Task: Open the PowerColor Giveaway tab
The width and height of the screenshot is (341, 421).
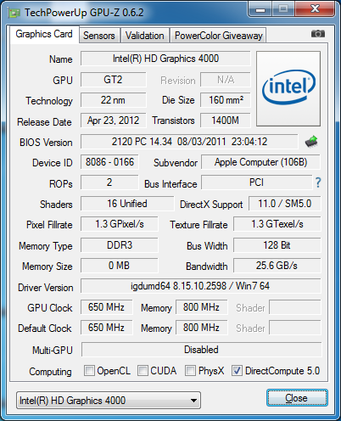Action: tap(218, 36)
